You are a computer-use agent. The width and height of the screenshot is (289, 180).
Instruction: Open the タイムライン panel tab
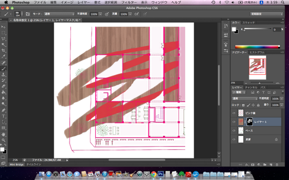click(34, 164)
